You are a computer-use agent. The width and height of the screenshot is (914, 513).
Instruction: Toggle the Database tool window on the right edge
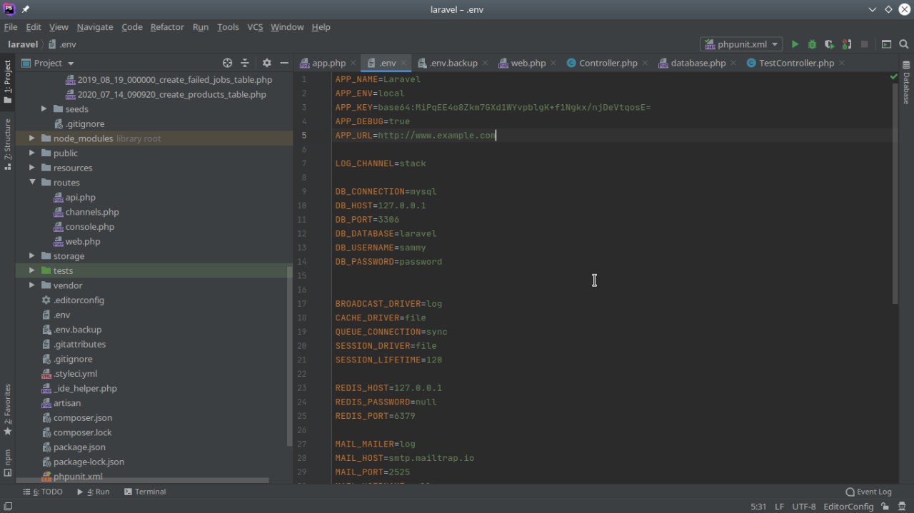click(906, 83)
